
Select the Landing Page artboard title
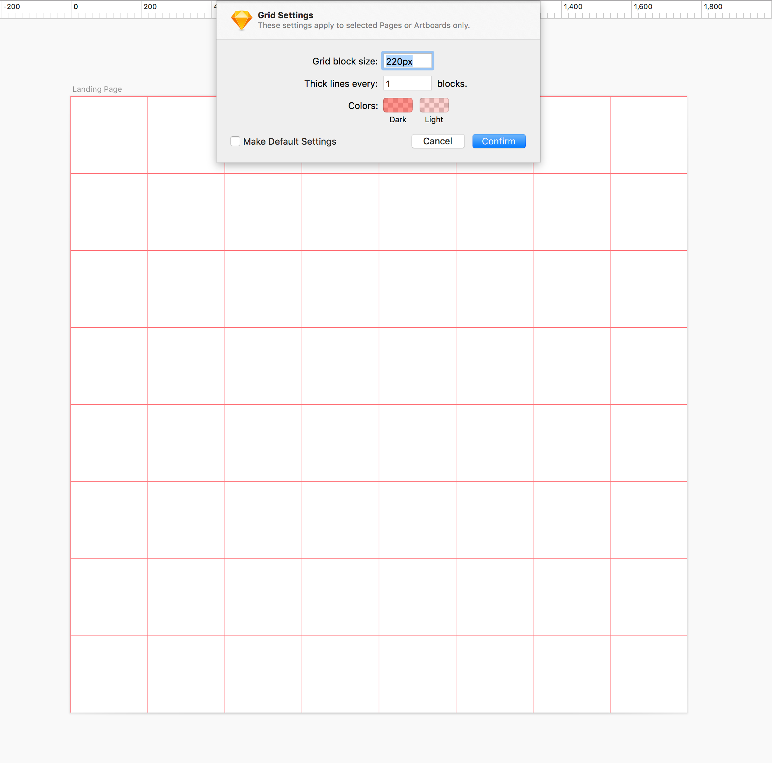[97, 89]
